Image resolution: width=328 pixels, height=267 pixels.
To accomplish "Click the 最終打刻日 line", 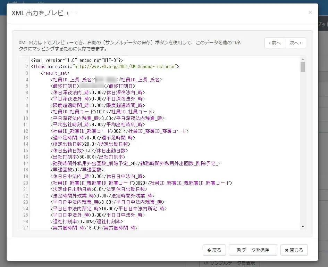I will (x=93, y=86).
